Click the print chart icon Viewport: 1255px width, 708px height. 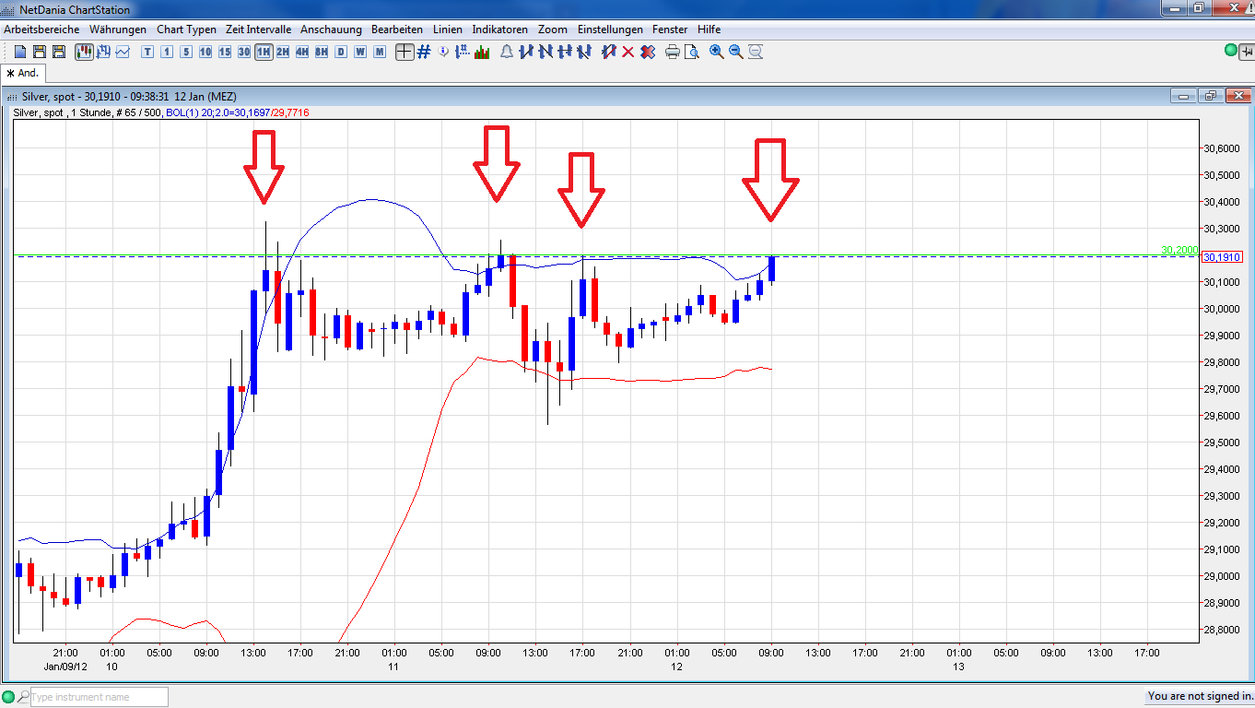pyautogui.click(x=671, y=53)
